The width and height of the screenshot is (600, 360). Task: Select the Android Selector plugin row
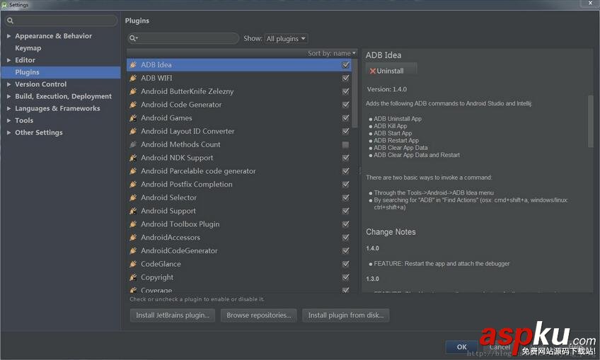coord(239,197)
